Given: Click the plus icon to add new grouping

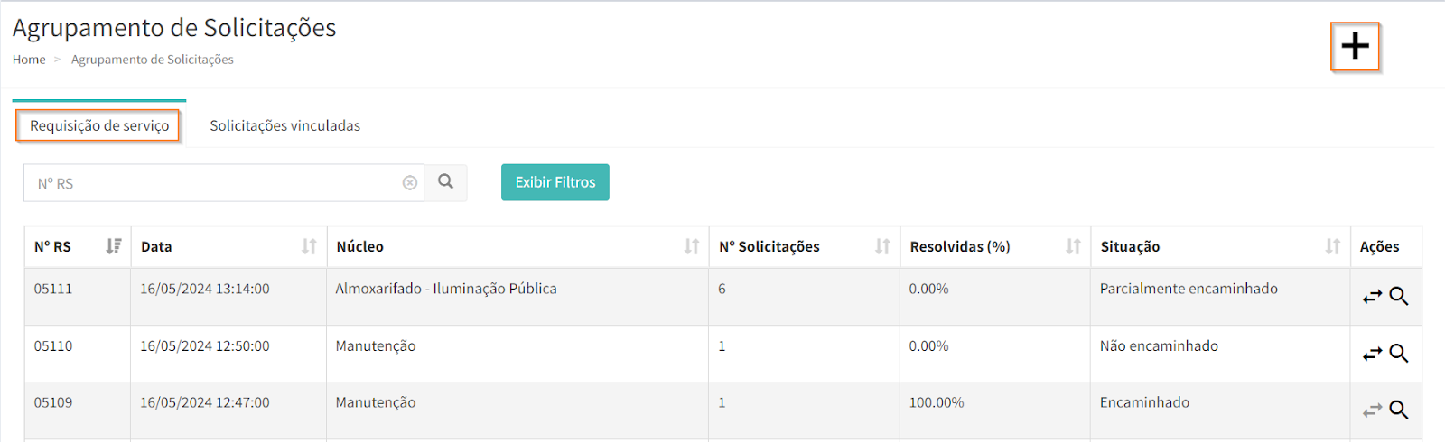Looking at the screenshot, I should click(1355, 46).
